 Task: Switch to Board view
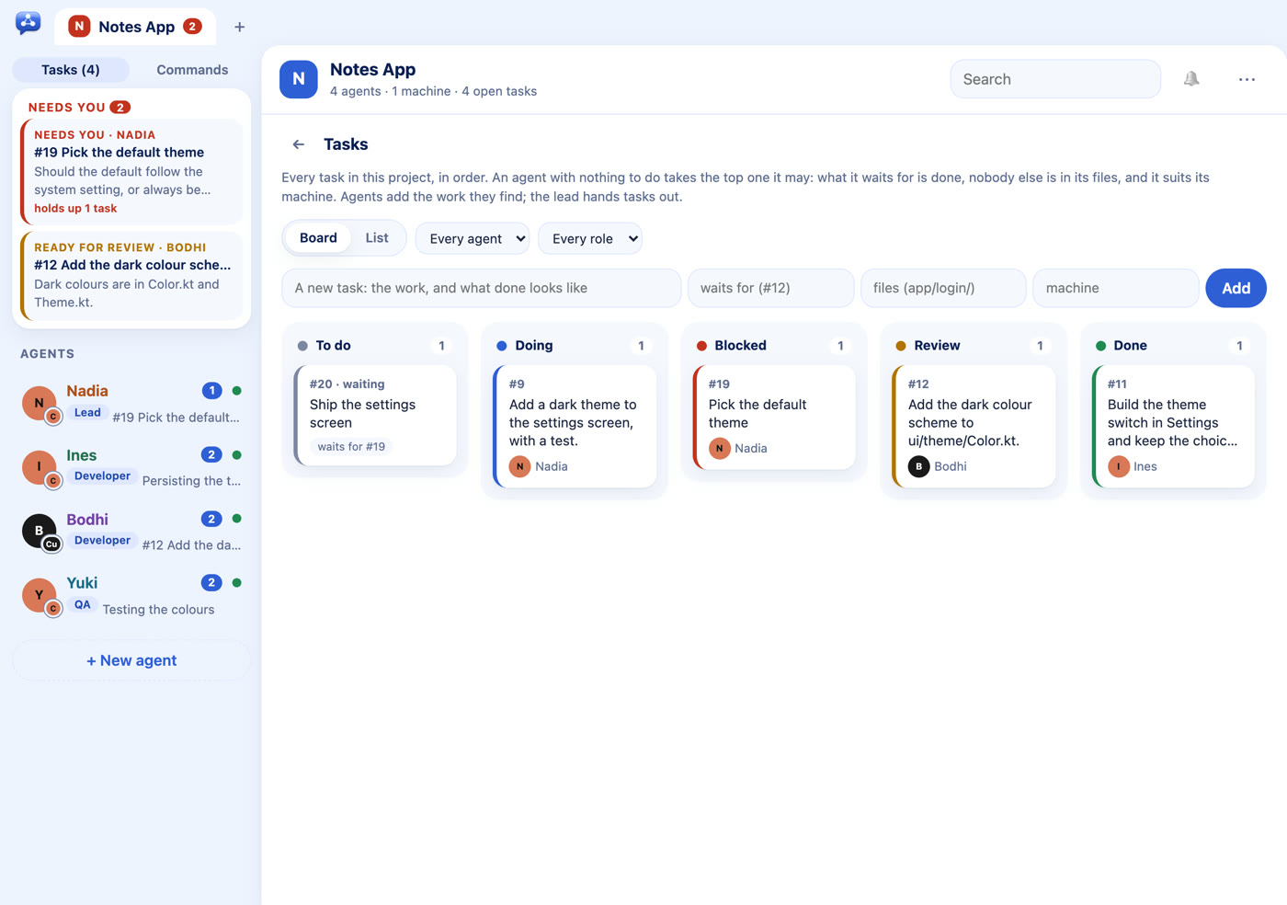[318, 238]
